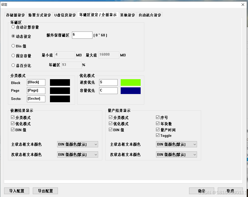Image resolution: width=248 pixels, height=197 pixels.
Task: Close the 设定 dialog window
Action: (243, 5)
